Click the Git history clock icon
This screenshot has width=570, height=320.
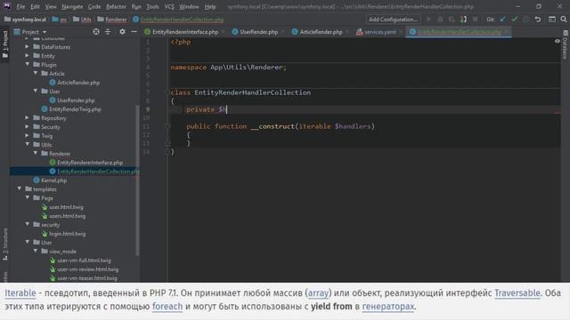tap(525, 20)
